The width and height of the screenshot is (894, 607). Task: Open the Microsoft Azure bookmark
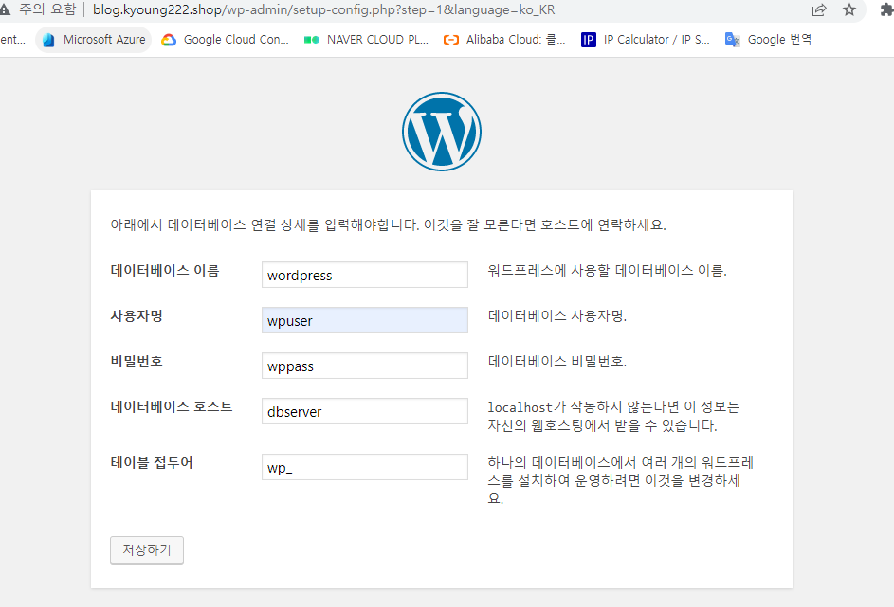tap(94, 39)
